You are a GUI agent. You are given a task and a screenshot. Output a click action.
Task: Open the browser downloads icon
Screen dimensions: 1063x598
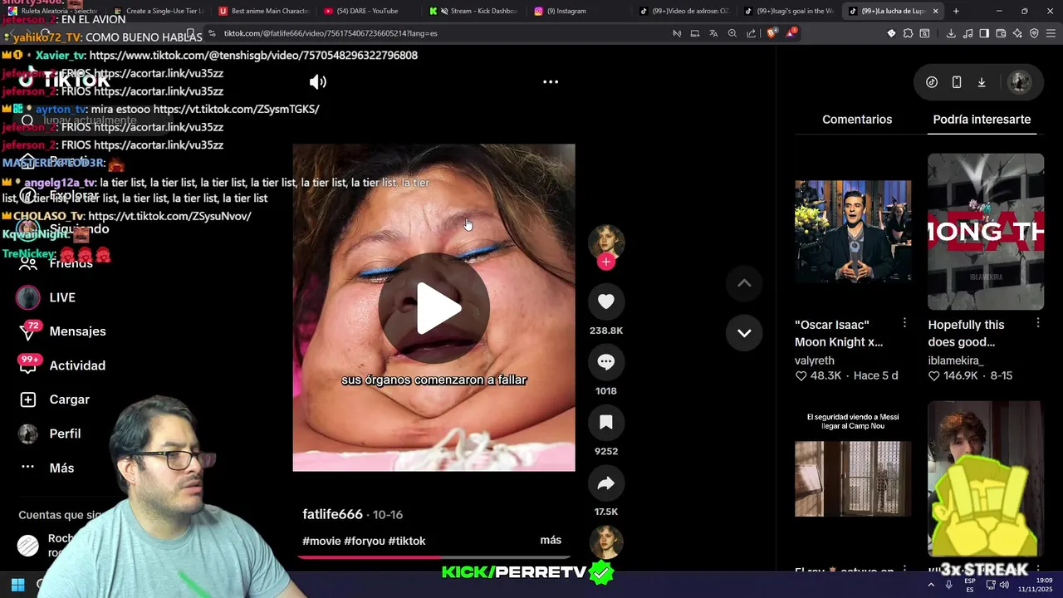[951, 33]
